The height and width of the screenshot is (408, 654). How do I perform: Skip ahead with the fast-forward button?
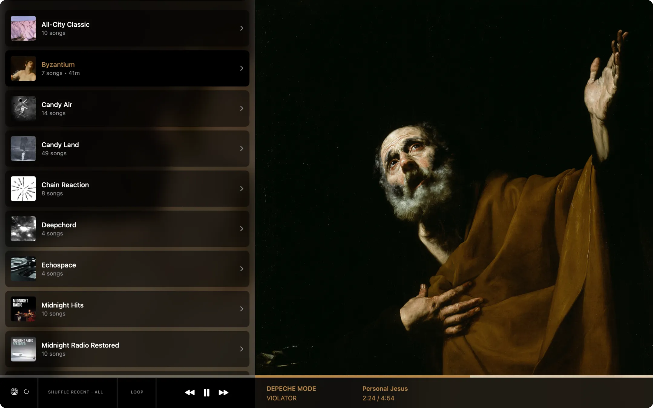pyautogui.click(x=223, y=392)
